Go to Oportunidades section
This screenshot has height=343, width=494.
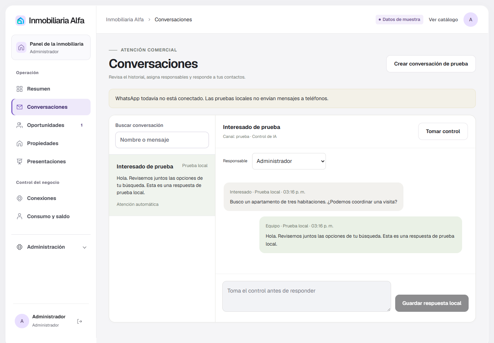coord(51,125)
